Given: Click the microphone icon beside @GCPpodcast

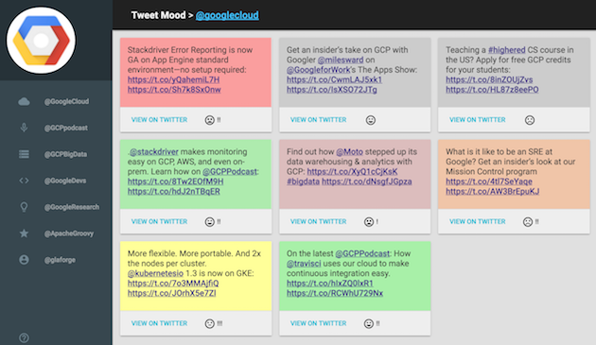Looking at the screenshot, I should coord(24,128).
